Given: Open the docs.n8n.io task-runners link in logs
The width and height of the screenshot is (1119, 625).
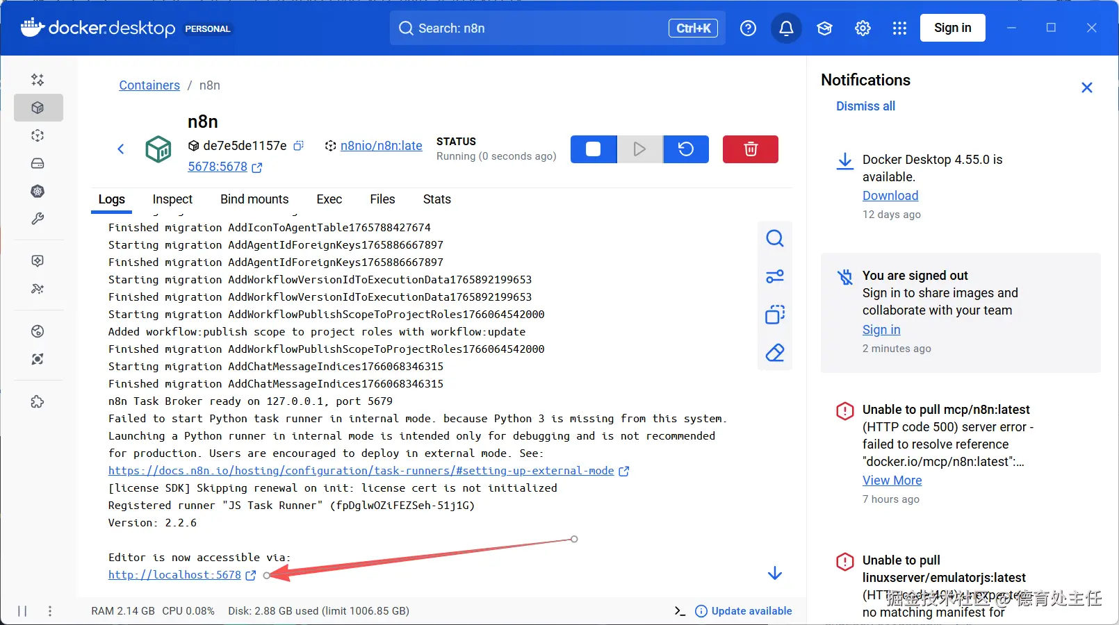Looking at the screenshot, I should (361, 471).
